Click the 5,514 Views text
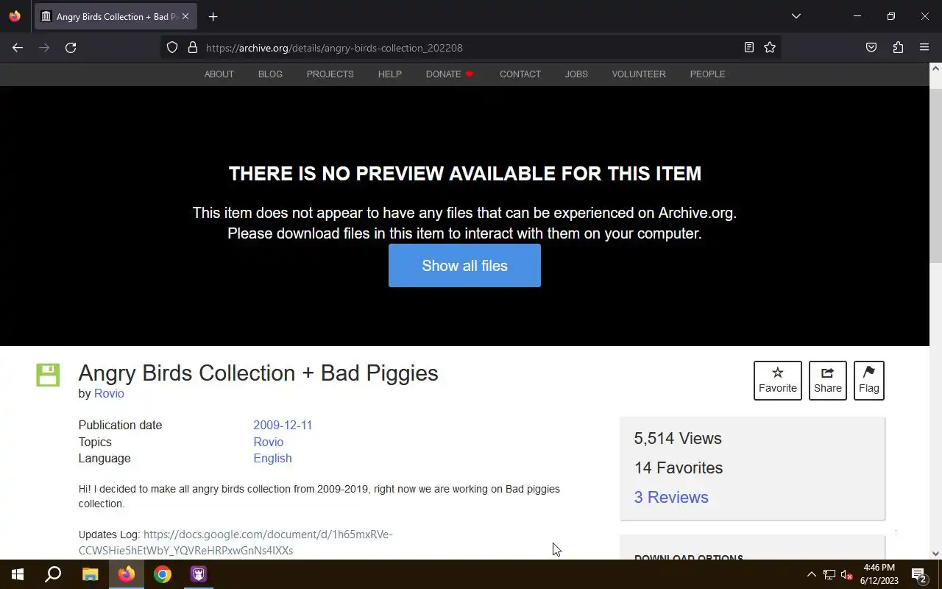Screen dimensions: 942x589 pyautogui.click(x=678, y=438)
